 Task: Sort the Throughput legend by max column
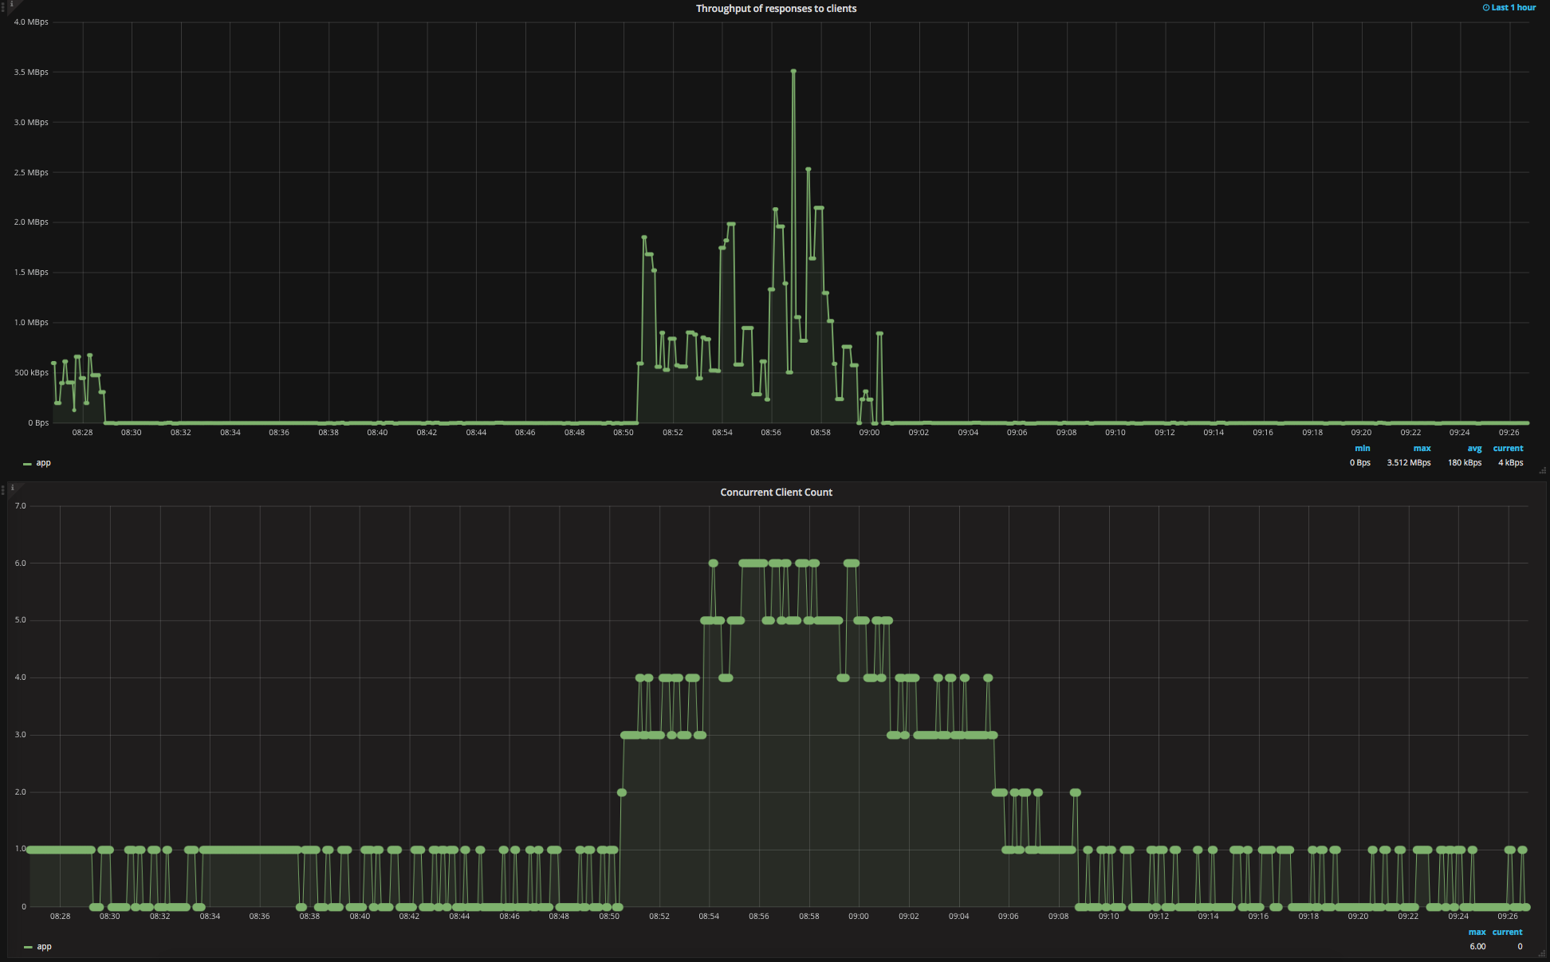click(x=1422, y=449)
